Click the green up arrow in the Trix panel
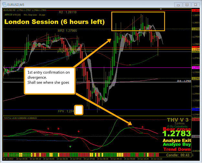Screen dimensions: 202x163 click(70, 147)
